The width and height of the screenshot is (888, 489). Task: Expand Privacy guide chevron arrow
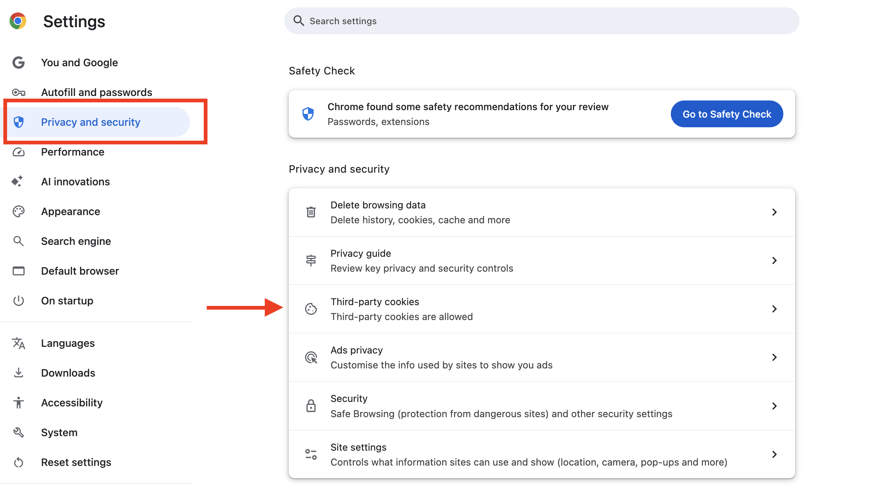coord(774,261)
